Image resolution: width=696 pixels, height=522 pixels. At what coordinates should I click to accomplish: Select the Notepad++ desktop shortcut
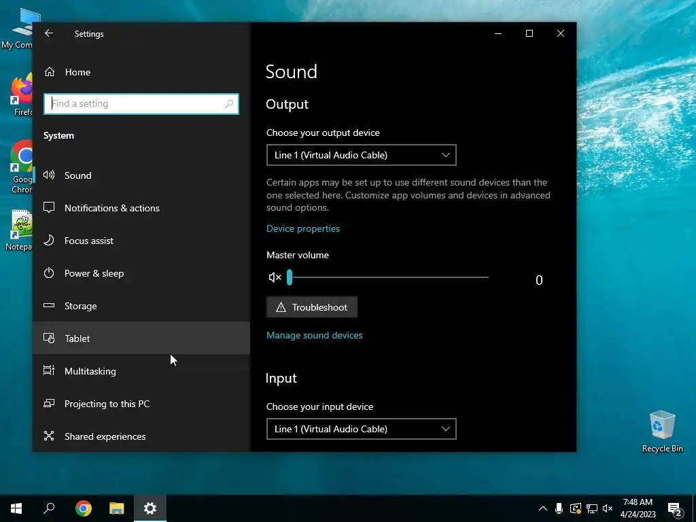pos(20,230)
